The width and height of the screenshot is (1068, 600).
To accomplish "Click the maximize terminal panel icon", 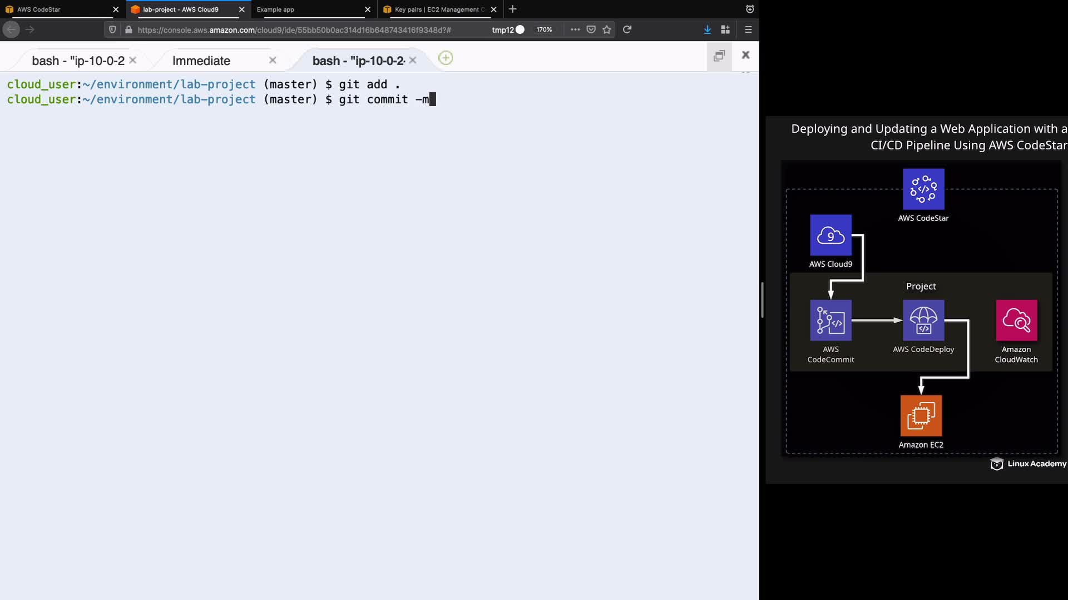I will [719, 56].
